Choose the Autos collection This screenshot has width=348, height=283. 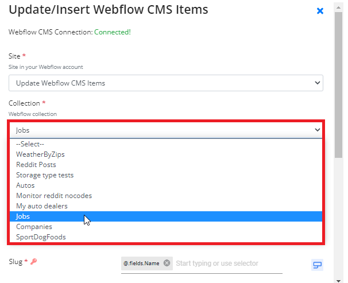[x=166, y=185]
